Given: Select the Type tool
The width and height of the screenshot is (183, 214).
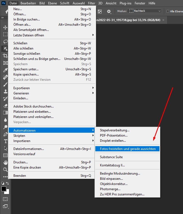Looking at the screenshot, I should (5, 141).
